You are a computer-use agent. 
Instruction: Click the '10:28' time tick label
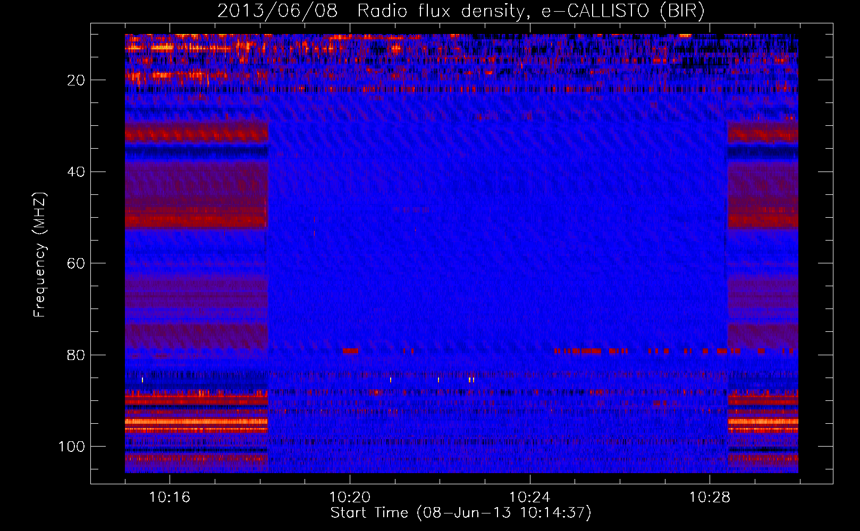(x=710, y=498)
